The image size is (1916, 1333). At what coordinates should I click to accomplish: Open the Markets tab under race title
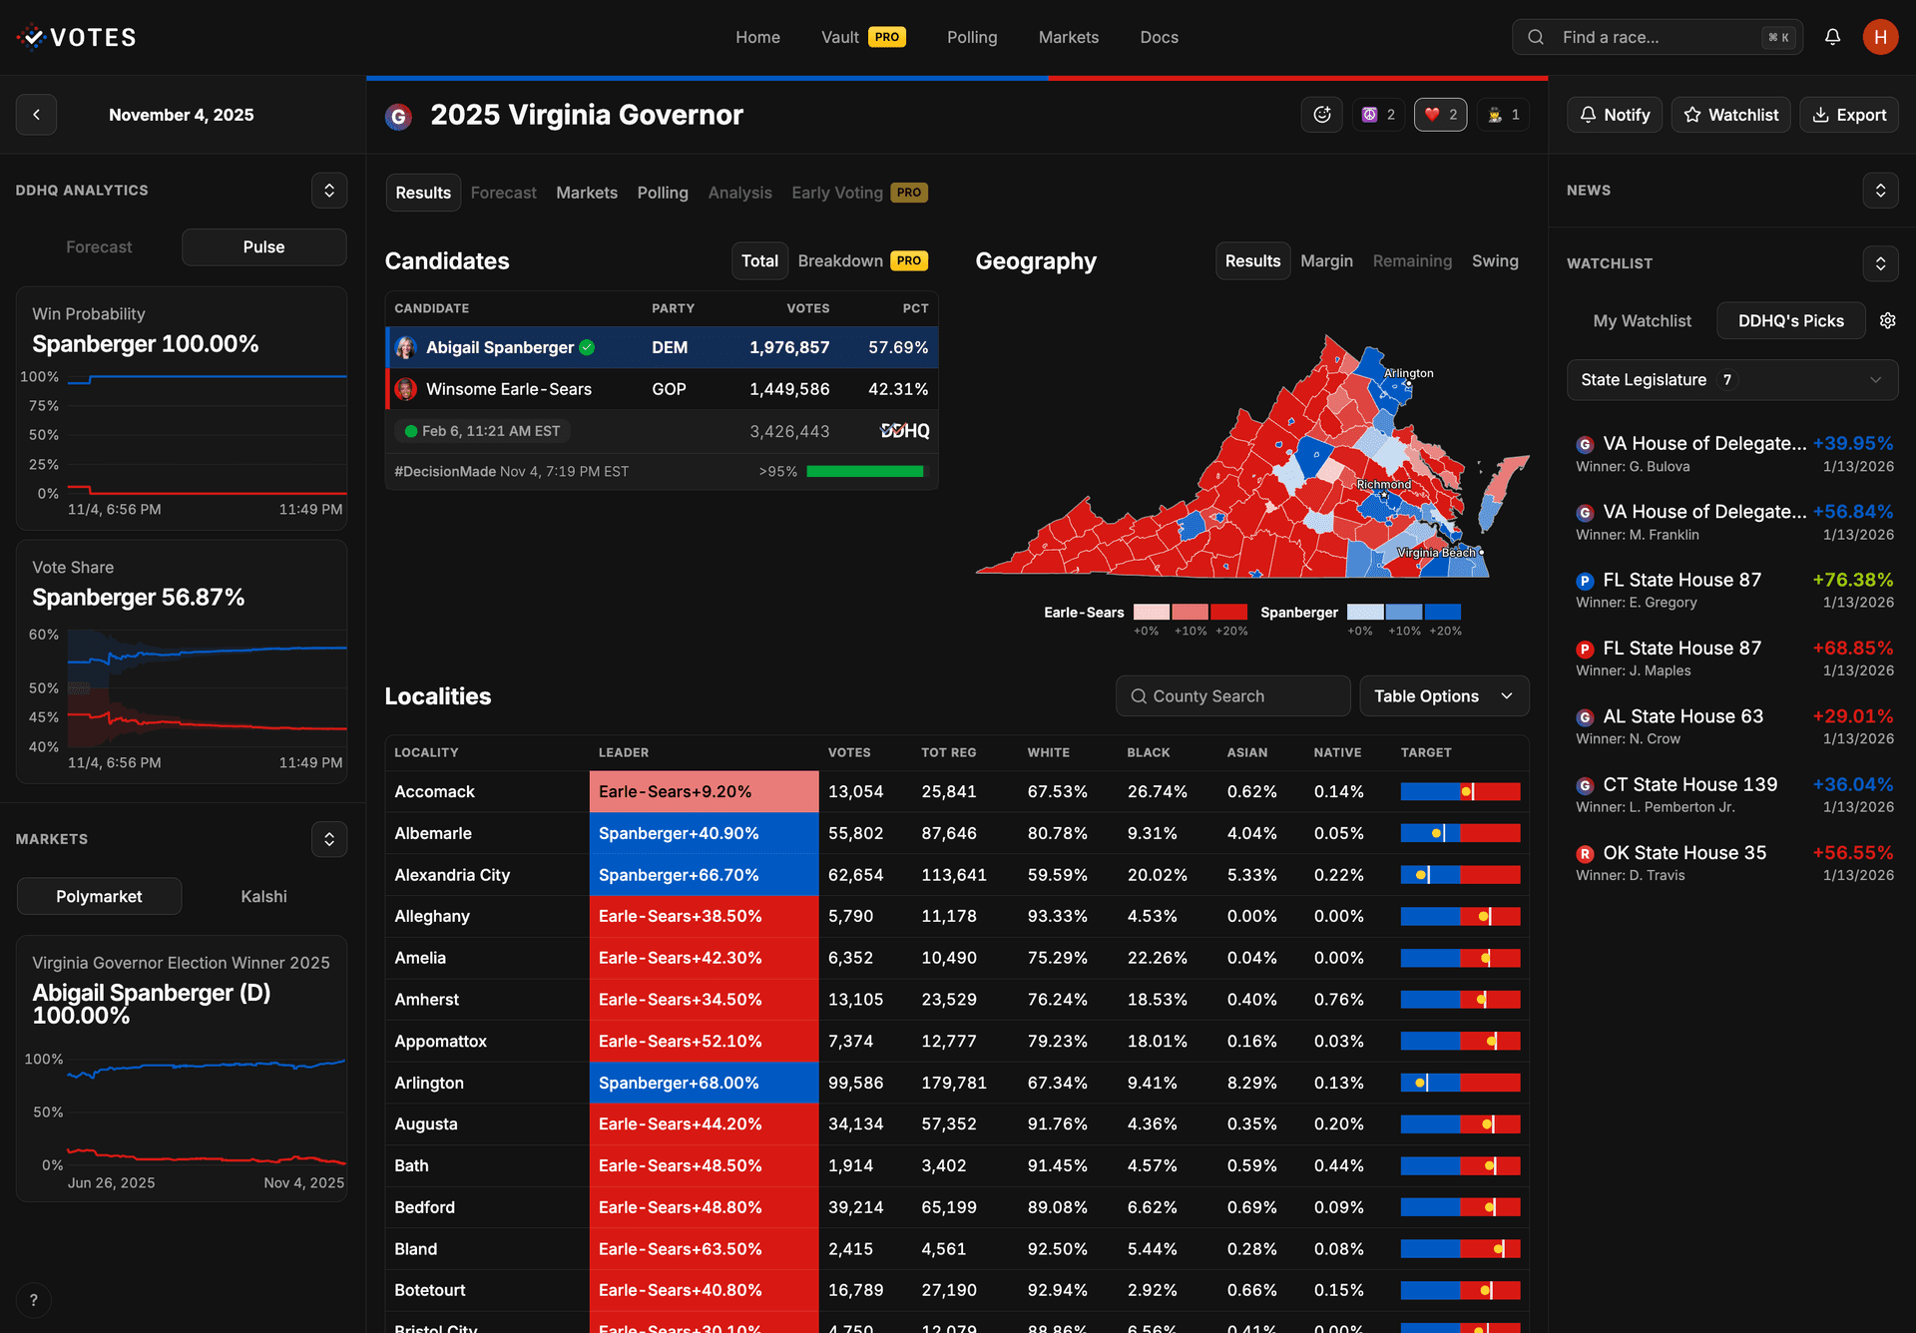pyautogui.click(x=587, y=193)
